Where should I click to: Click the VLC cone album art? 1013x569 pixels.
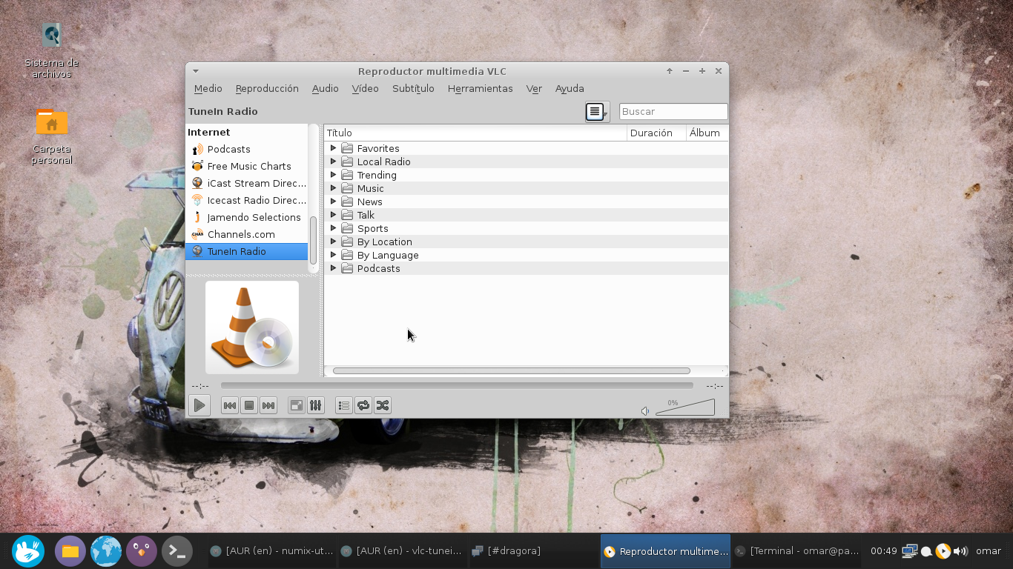coord(252,327)
